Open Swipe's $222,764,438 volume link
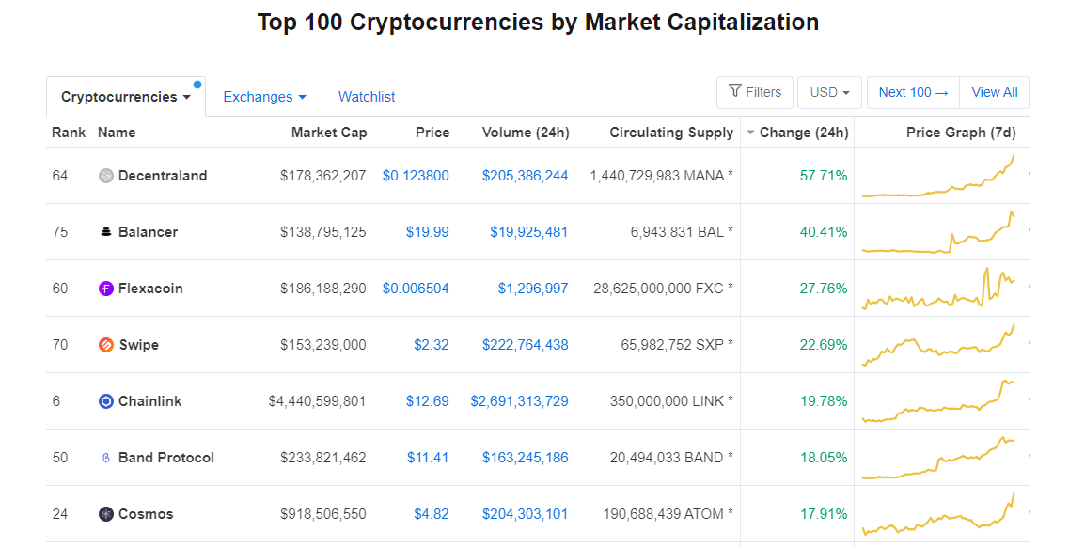The height and width of the screenshot is (547, 1069). [525, 345]
